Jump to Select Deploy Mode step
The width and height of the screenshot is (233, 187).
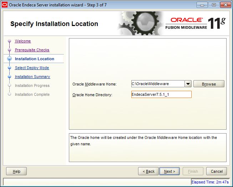(32, 68)
